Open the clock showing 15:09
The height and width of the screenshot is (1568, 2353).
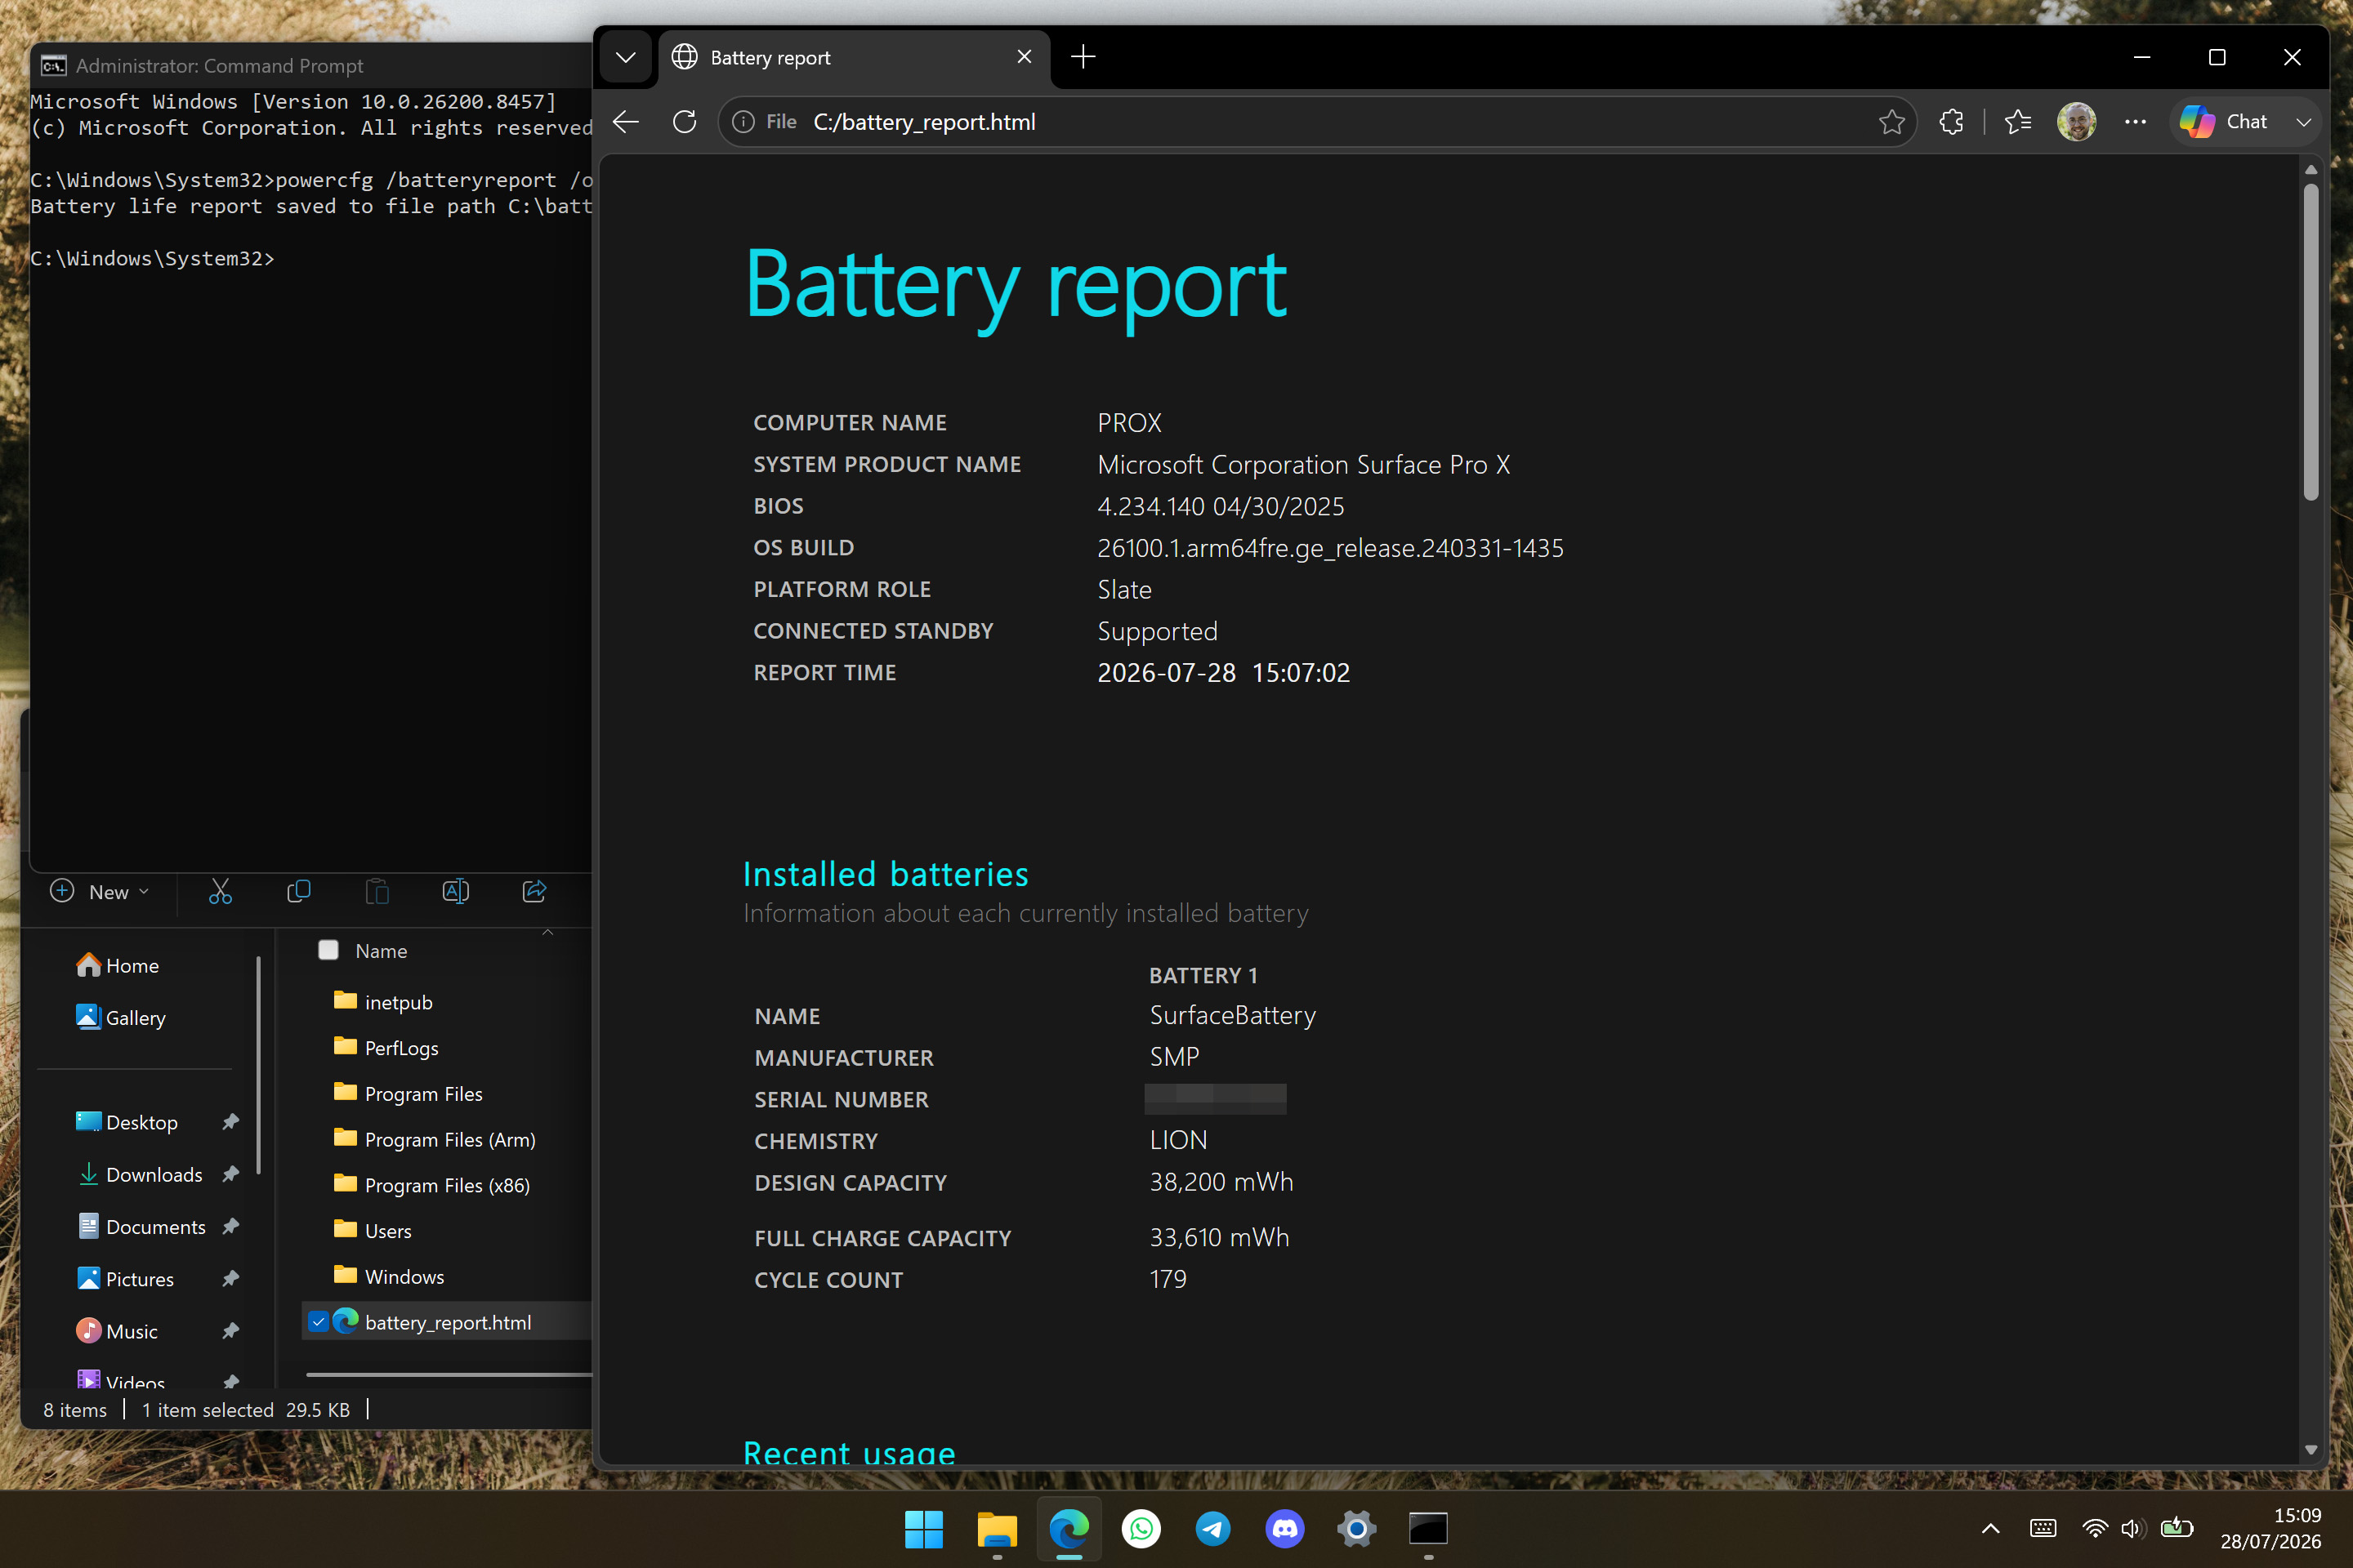click(2270, 1529)
